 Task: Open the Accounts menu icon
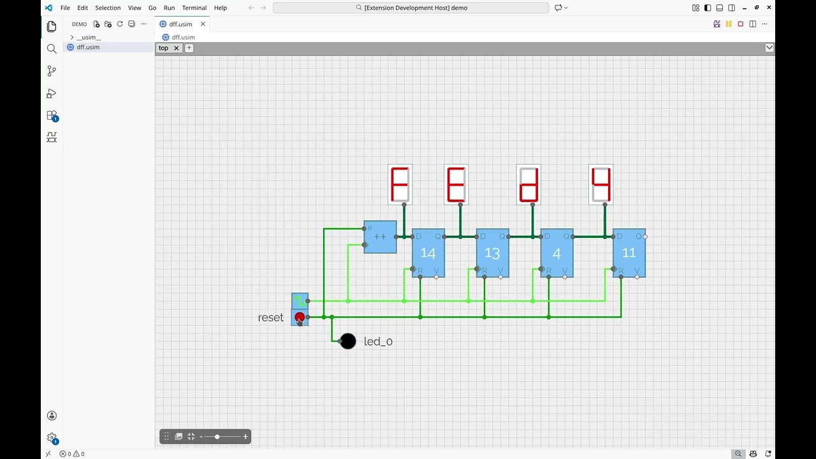click(x=52, y=416)
